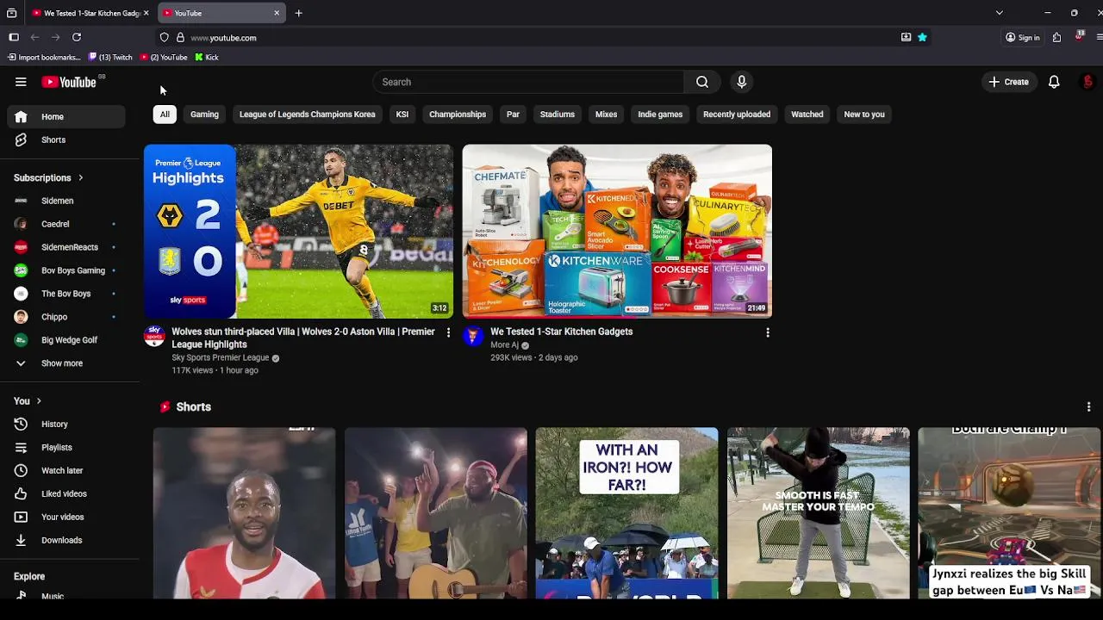
Task: Switch to the We Tested 1-Star Kitchen Gadgets tab
Action: (x=90, y=13)
